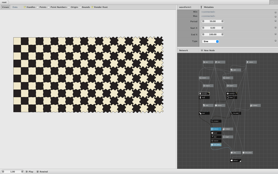Open the Metadata panel
The height and width of the screenshot is (174, 278).
tap(207, 7)
